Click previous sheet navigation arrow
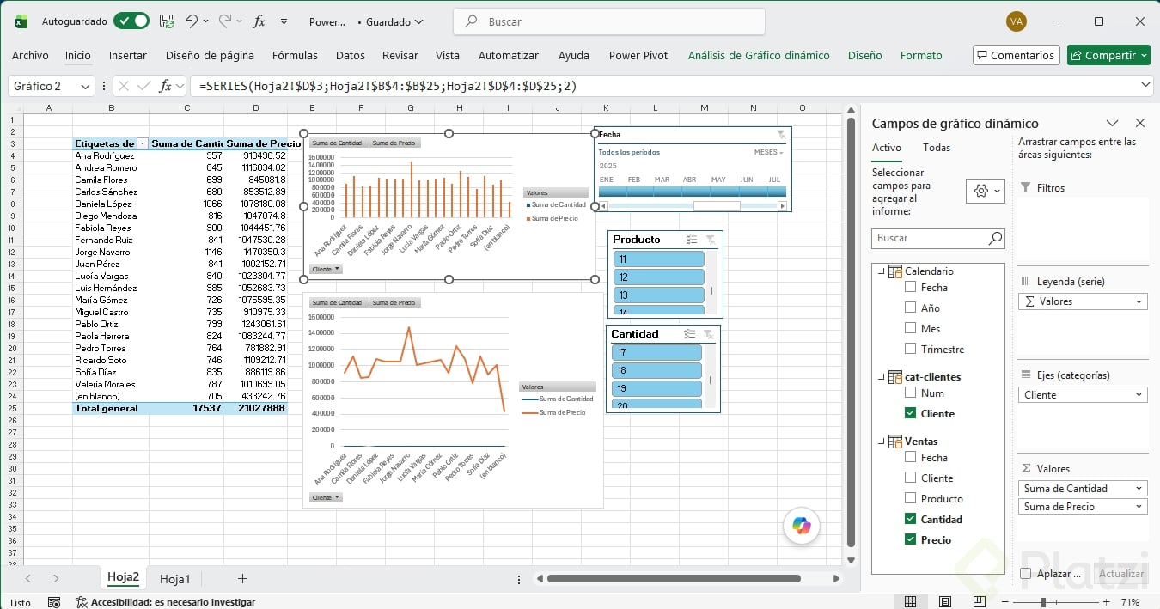Screen dimensions: 1160x609 (28, 579)
